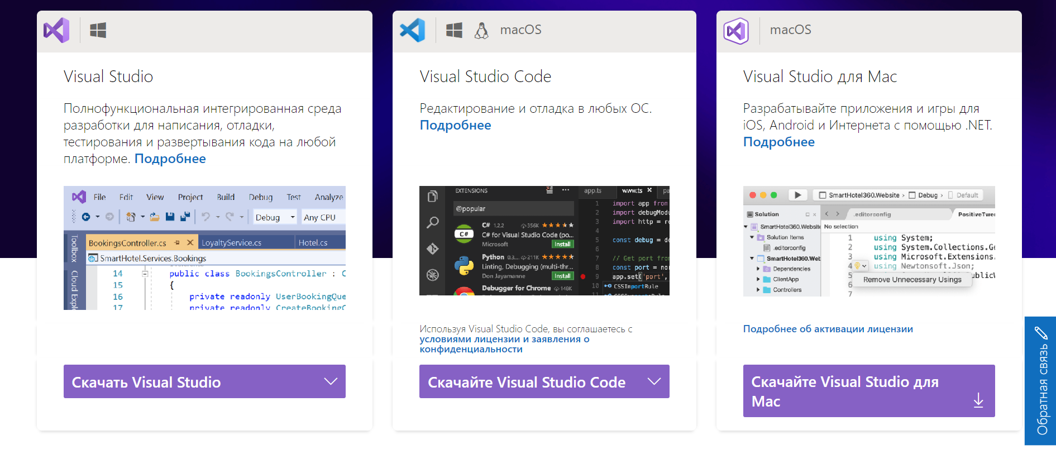Screen dimensions: 1056x454
Task: Click the Linux penguin icon
Action: tap(481, 30)
